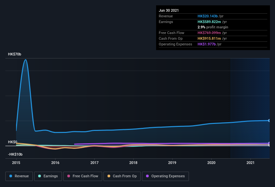This screenshot has width=275, height=187.
Task: Click the -HK$10b y-axis label
Action: 15,154
